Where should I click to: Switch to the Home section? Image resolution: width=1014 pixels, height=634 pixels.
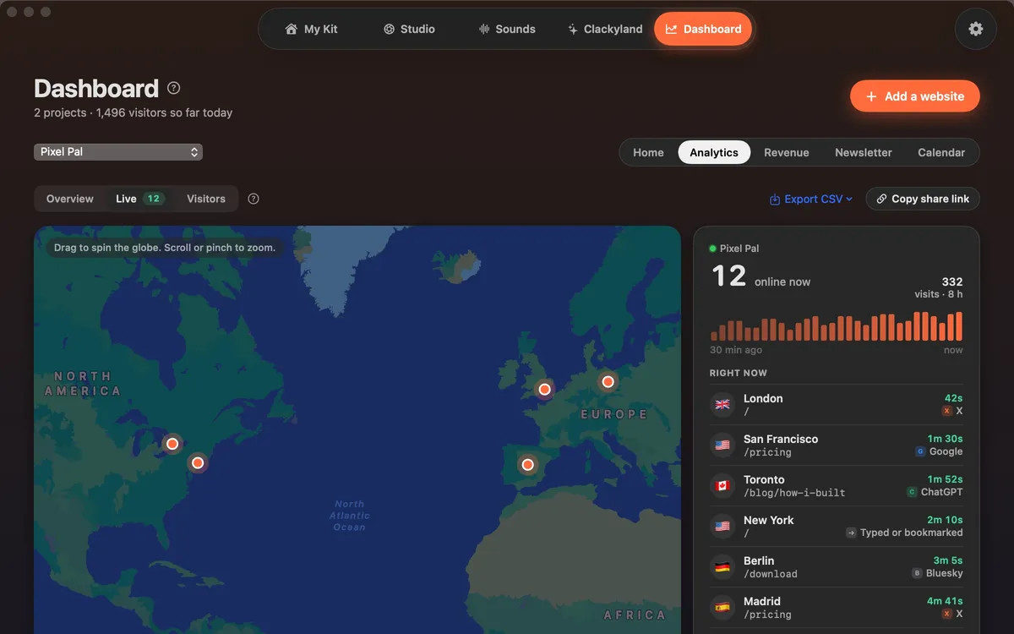coord(648,153)
